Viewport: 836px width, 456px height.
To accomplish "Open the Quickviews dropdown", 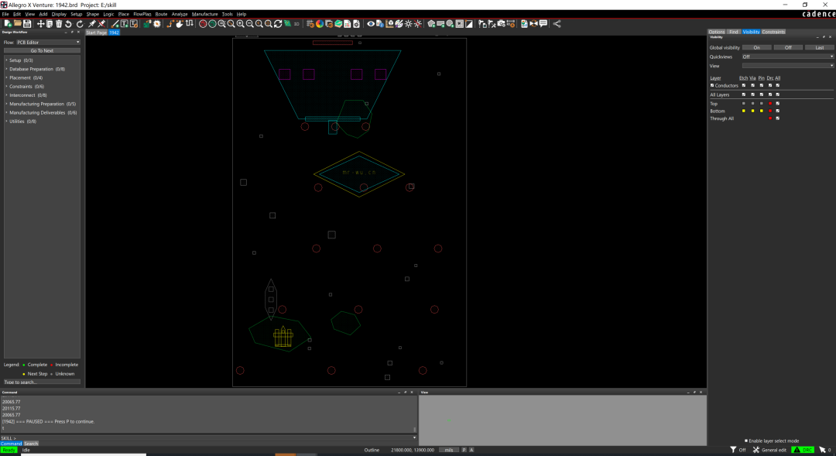I will pyautogui.click(x=787, y=57).
